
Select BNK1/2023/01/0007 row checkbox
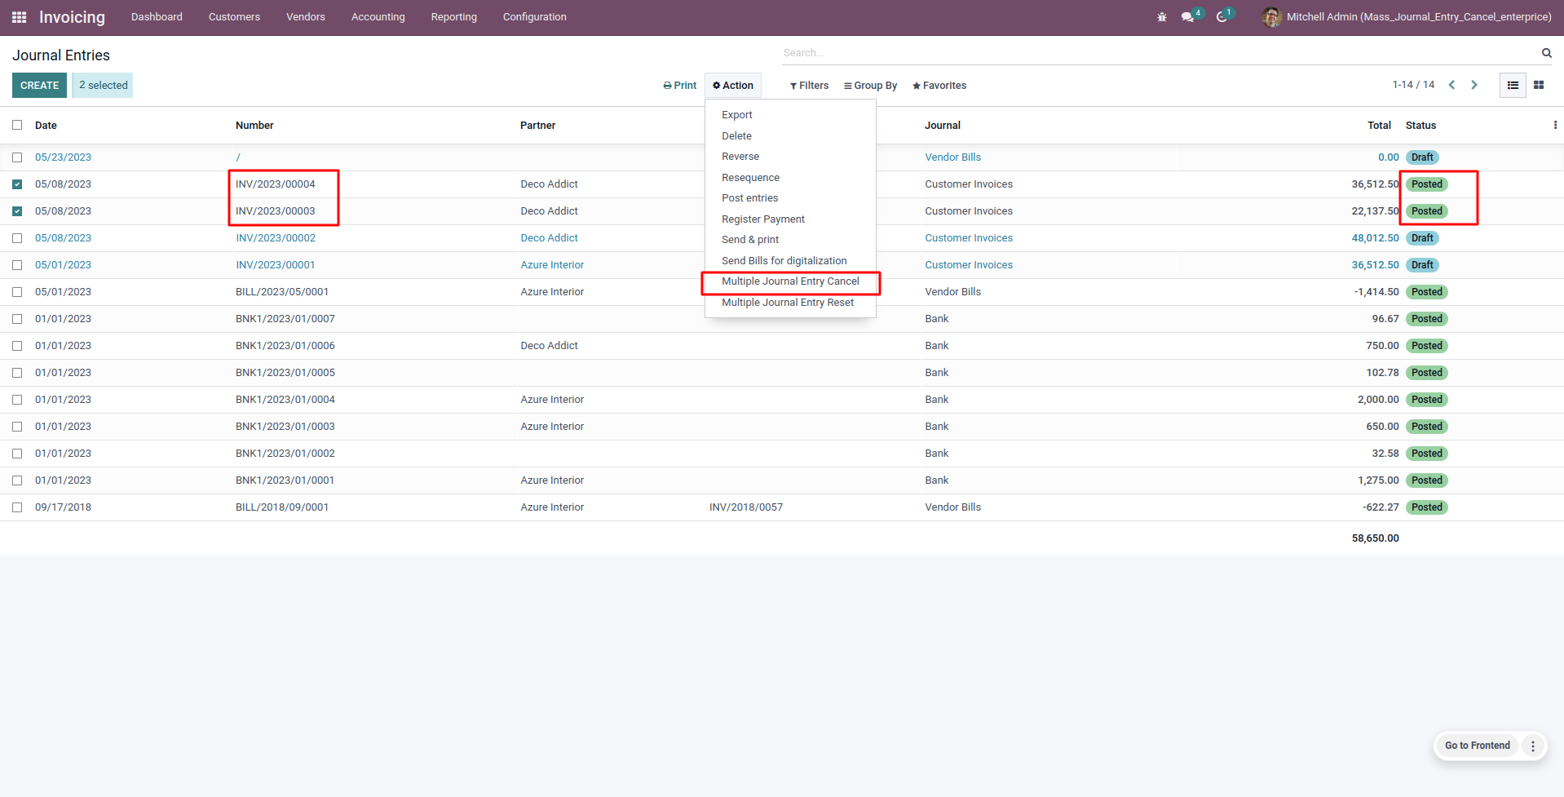(17, 319)
